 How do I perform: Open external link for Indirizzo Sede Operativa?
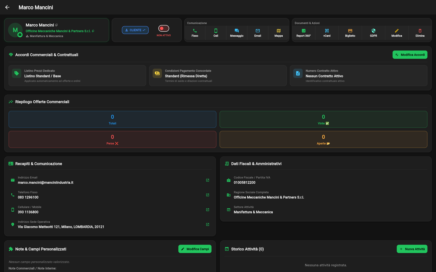tap(208, 224)
